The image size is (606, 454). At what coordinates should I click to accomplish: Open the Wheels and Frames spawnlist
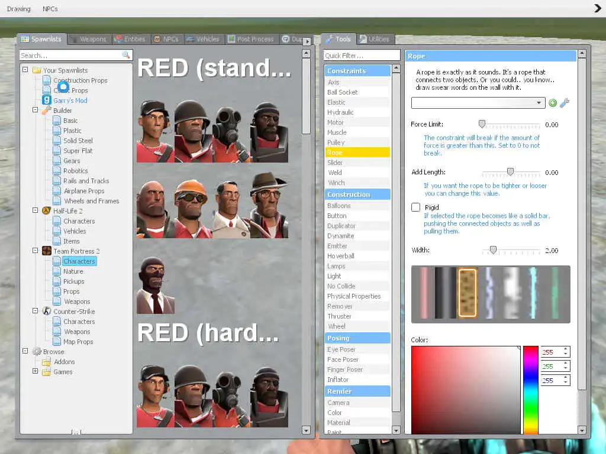[x=91, y=201]
